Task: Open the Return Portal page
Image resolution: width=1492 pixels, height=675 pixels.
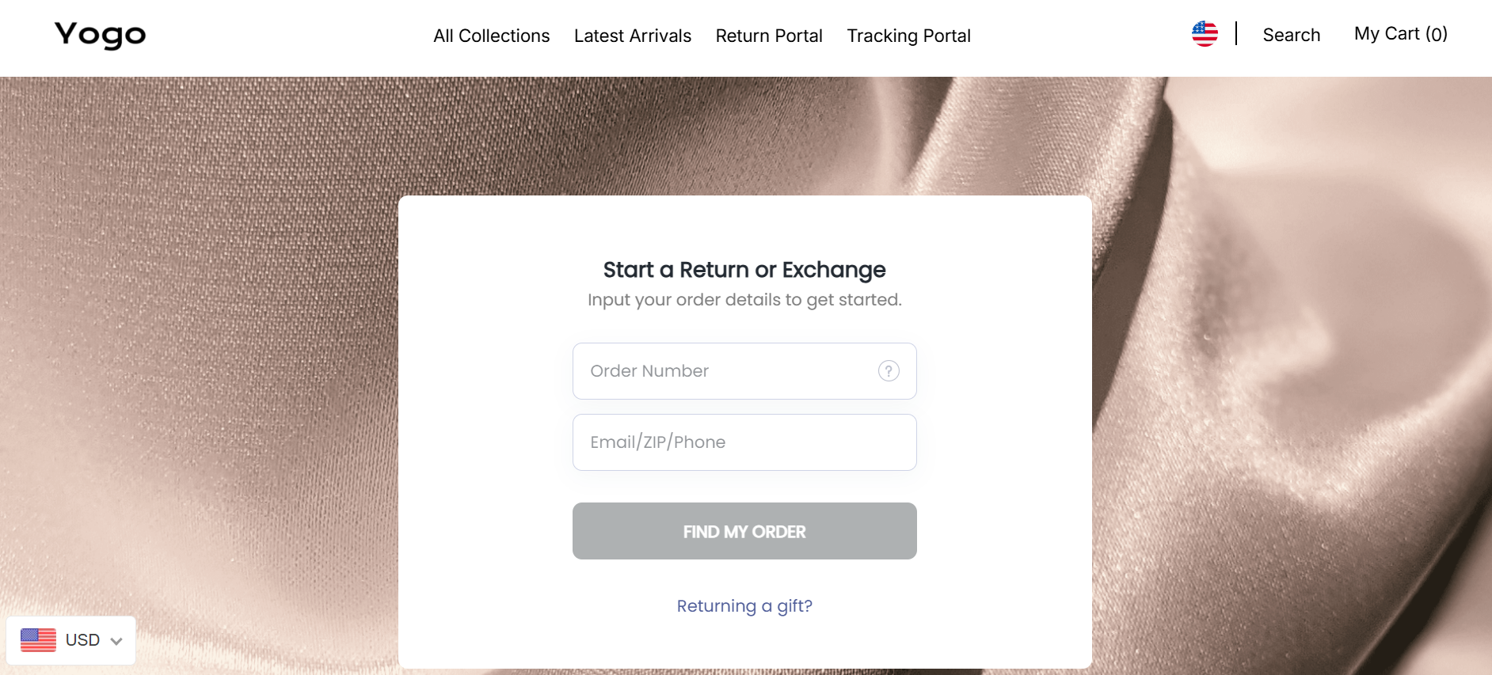Action: point(769,36)
